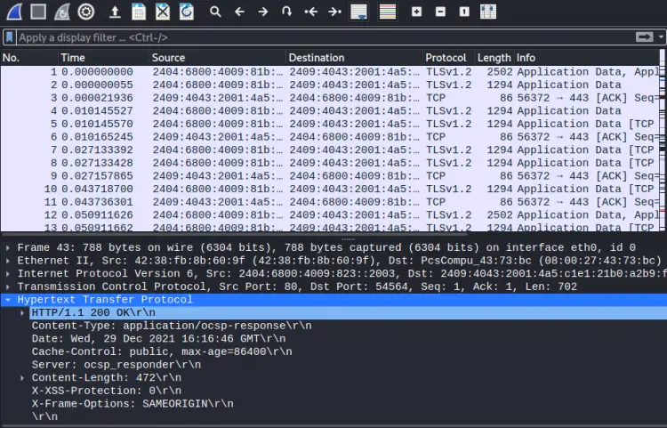667x428 pixels.
Task: Open capture options gear icon
Action: coord(86,12)
